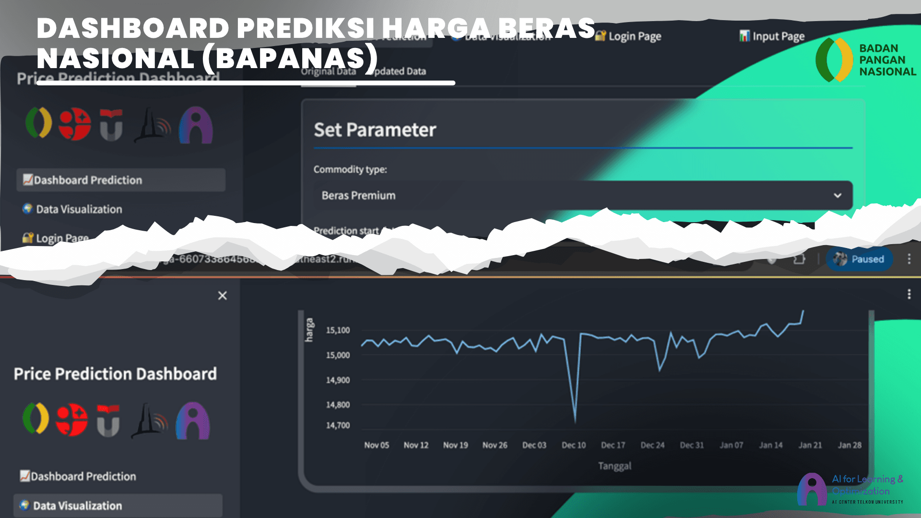
Task: Click the 15,100 y-axis value
Action: tap(338, 330)
